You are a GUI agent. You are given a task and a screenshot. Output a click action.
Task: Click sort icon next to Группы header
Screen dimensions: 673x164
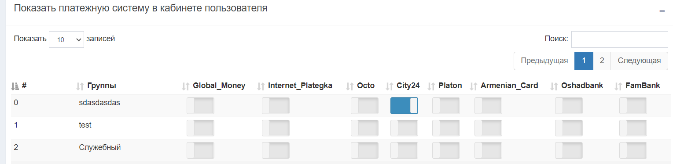coord(80,86)
